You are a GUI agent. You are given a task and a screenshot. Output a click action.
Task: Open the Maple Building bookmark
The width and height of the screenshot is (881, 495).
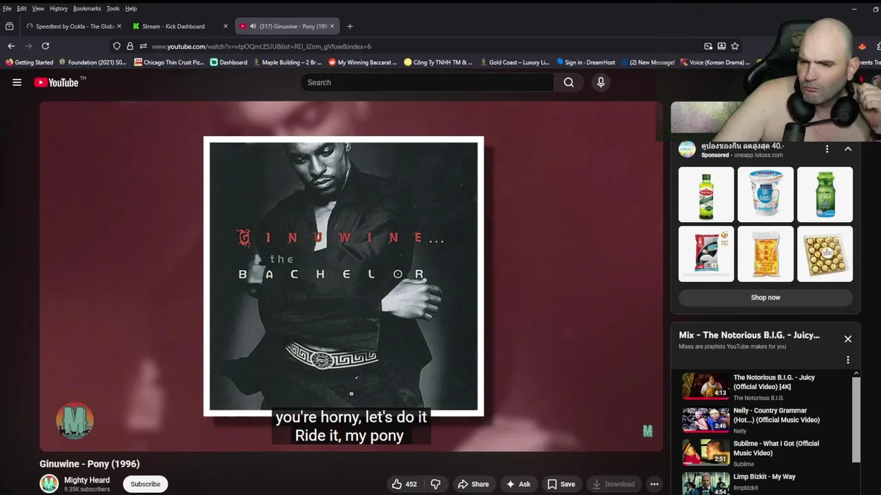pos(288,62)
